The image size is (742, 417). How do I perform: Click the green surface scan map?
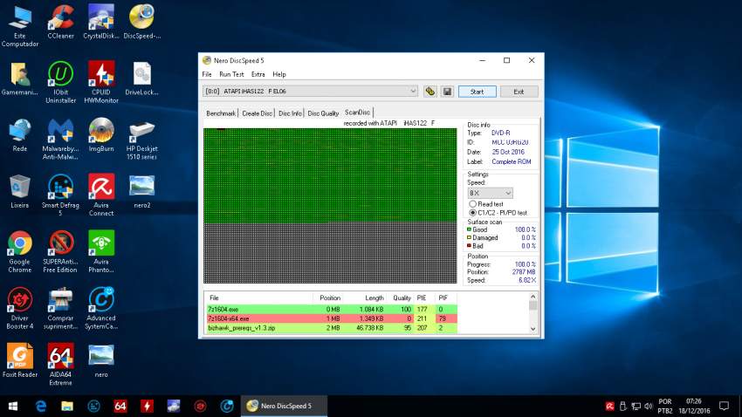click(330, 175)
